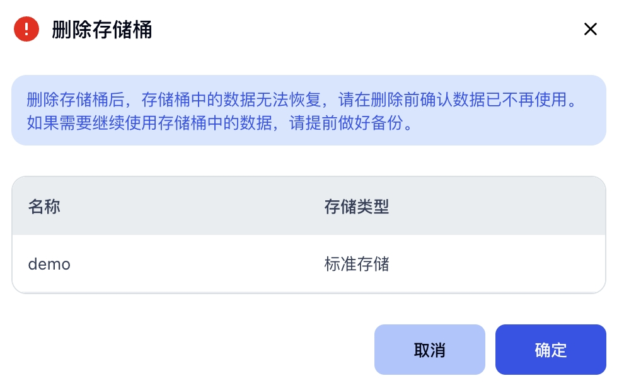Close the 删除存储桶 dialog with X

[x=590, y=29]
